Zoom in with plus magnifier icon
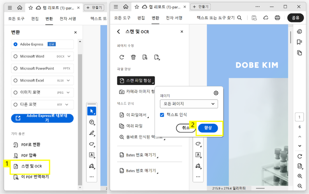The height and width of the screenshot is (194, 309). pyautogui.click(x=300, y=176)
